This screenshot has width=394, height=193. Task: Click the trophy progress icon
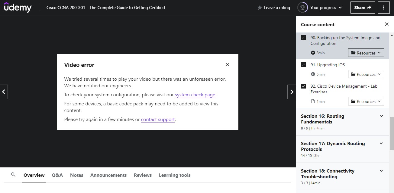302,8
